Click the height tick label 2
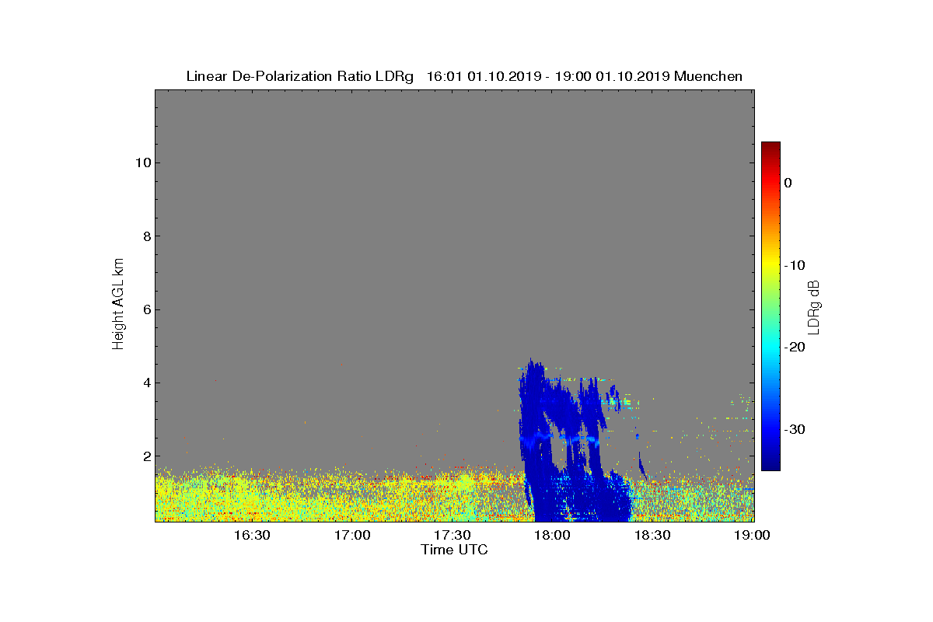The width and height of the screenshot is (933, 622). tap(145, 456)
